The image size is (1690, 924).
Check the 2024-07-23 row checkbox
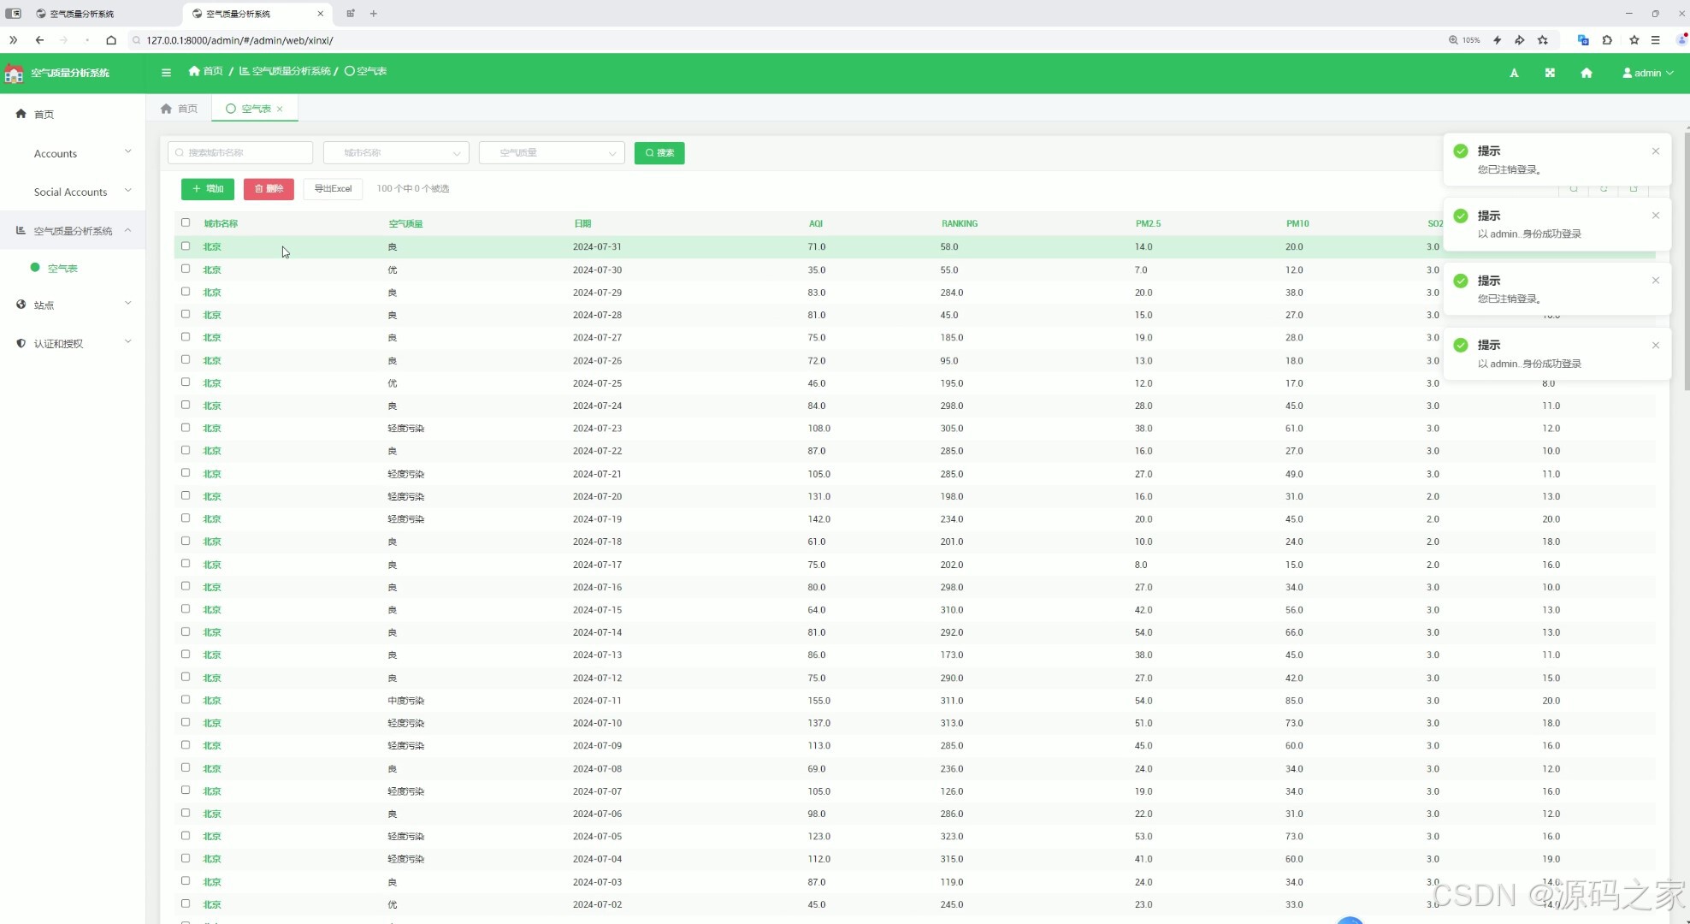(186, 428)
